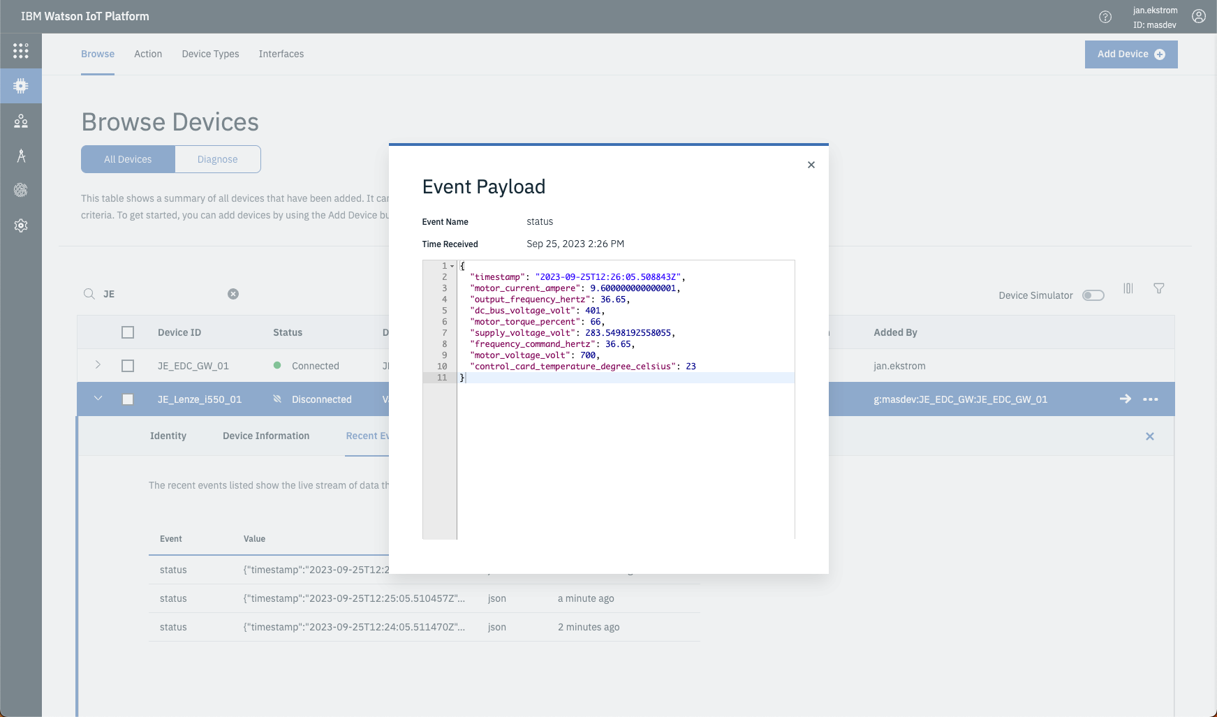1217x717 pixels.
Task: Open the app switcher grid icon
Action: [x=21, y=51]
